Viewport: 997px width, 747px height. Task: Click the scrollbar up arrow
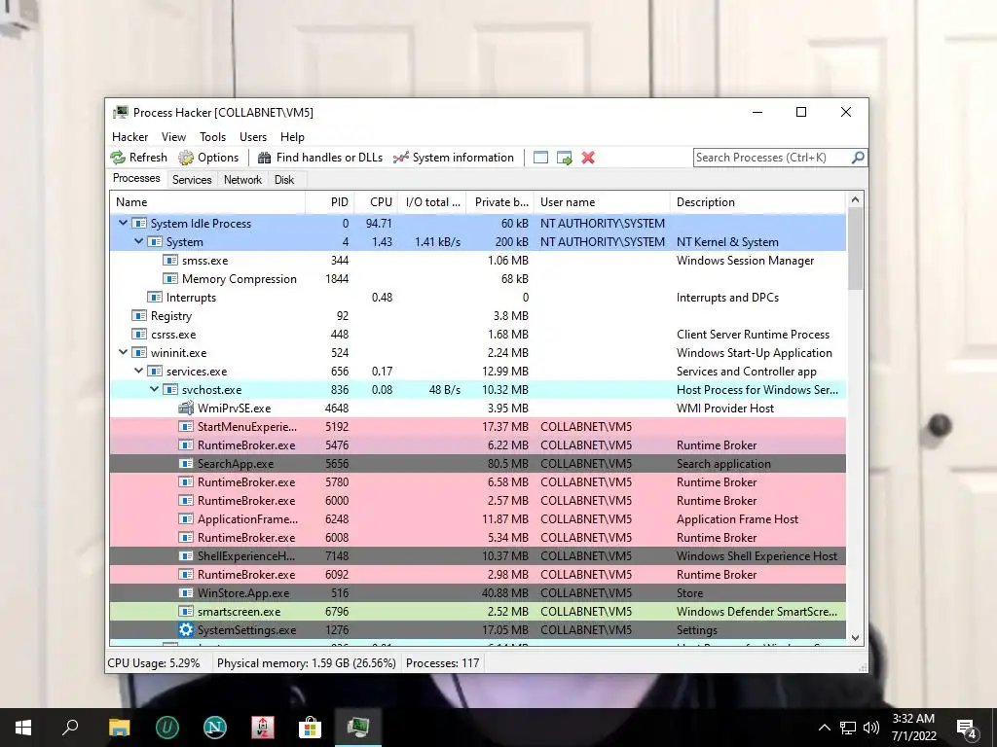(855, 200)
